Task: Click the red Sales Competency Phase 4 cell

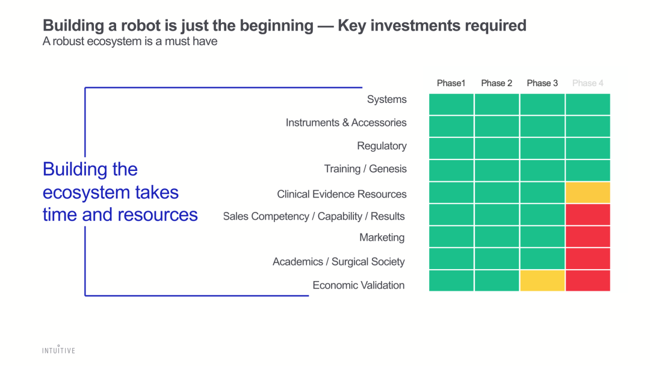Action: [x=588, y=214]
